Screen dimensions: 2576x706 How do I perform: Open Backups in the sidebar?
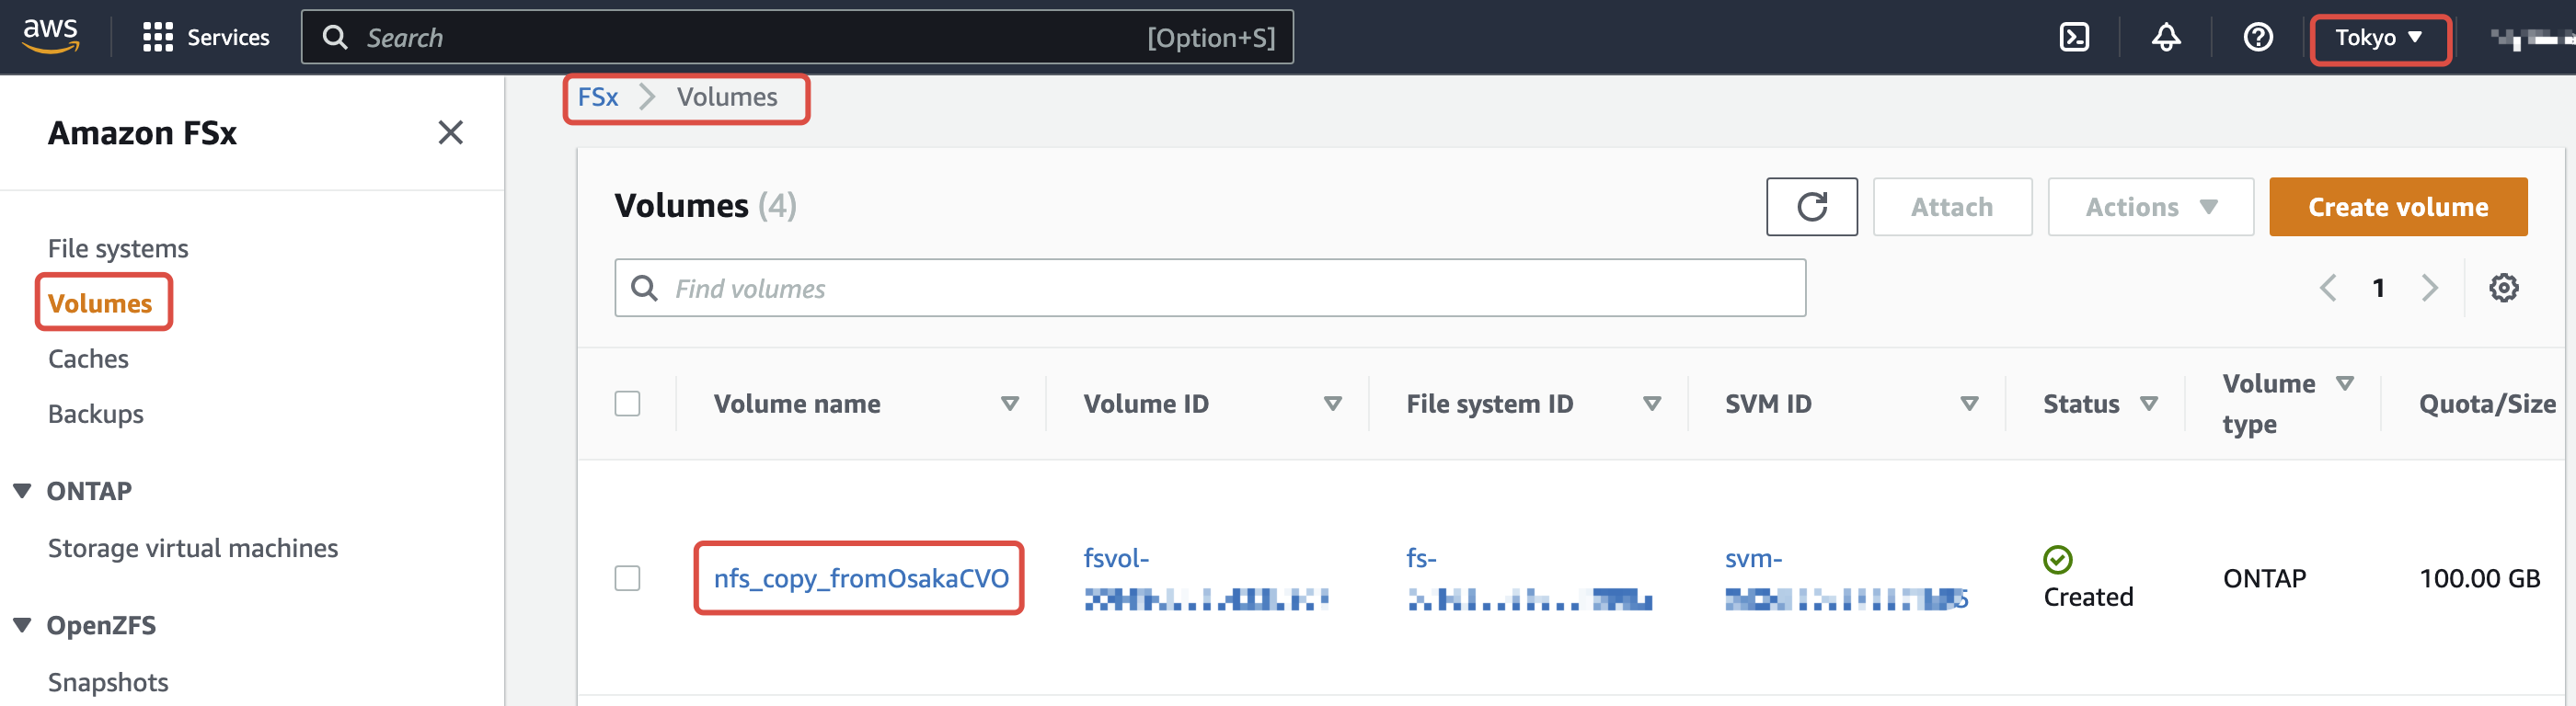[96, 414]
